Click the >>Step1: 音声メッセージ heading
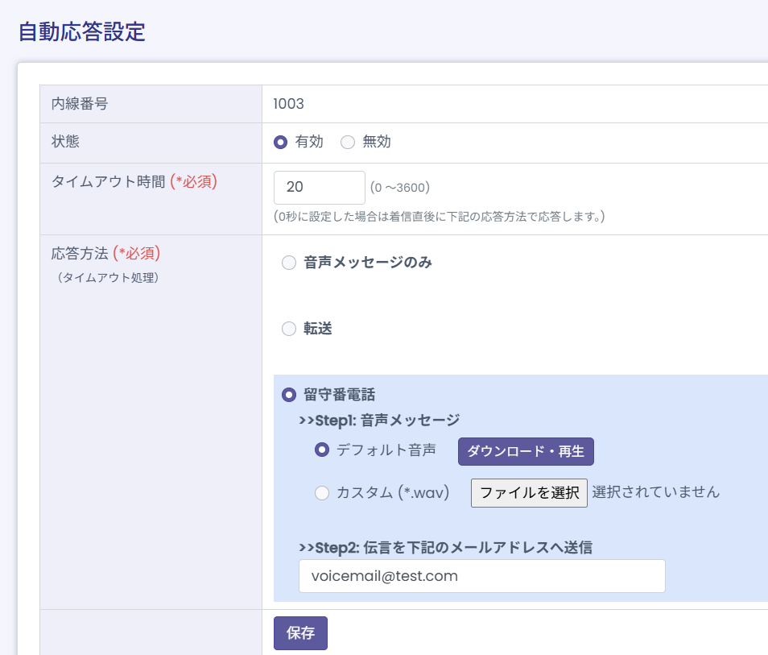The image size is (768, 655). pos(379,420)
